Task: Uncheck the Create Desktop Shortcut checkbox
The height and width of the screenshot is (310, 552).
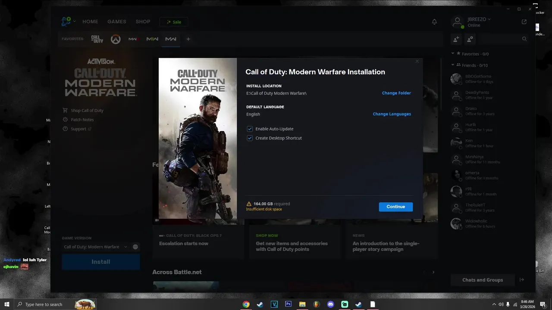Action: [x=250, y=138]
